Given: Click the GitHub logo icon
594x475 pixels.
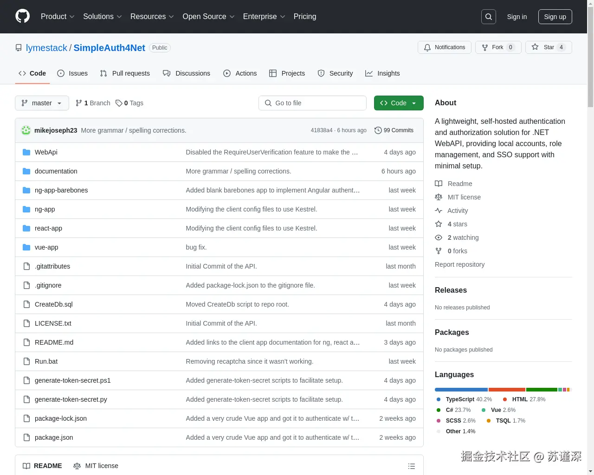Looking at the screenshot, I should pos(22,16).
